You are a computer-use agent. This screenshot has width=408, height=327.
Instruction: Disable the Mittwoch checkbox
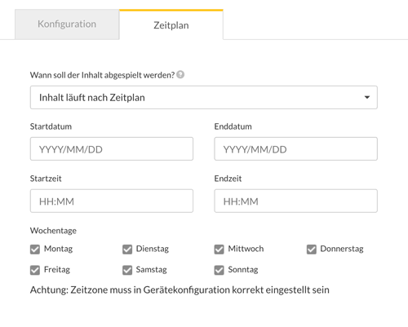pyautogui.click(x=219, y=249)
